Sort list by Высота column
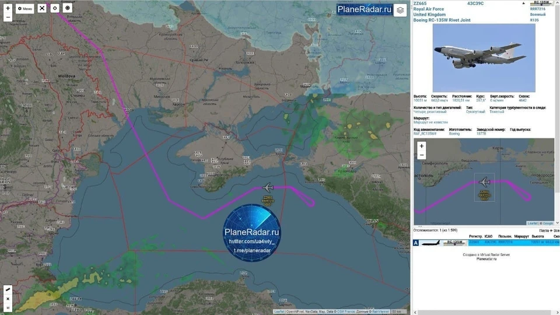This screenshot has width=560, height=315. 537,236
